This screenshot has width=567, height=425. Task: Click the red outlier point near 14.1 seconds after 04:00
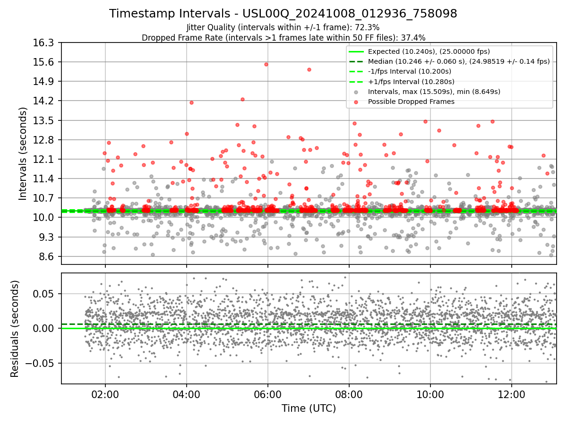point(191,102)
